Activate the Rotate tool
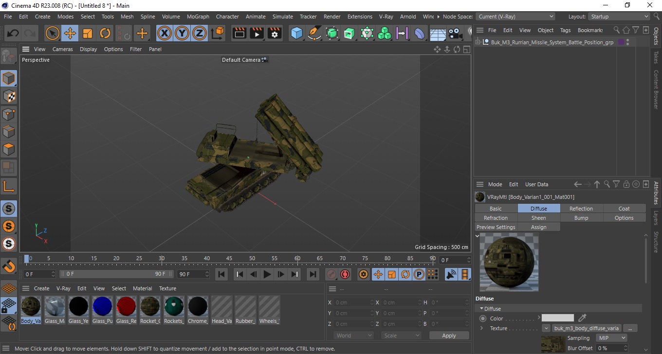662x354 pixels. pos(105,34)
